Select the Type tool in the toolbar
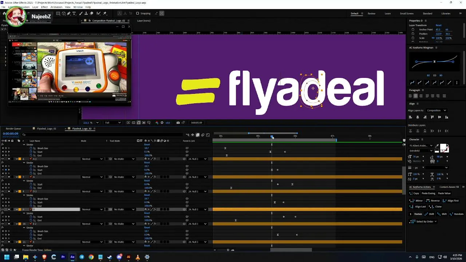The image size is (466, 262). click(74, 13)
